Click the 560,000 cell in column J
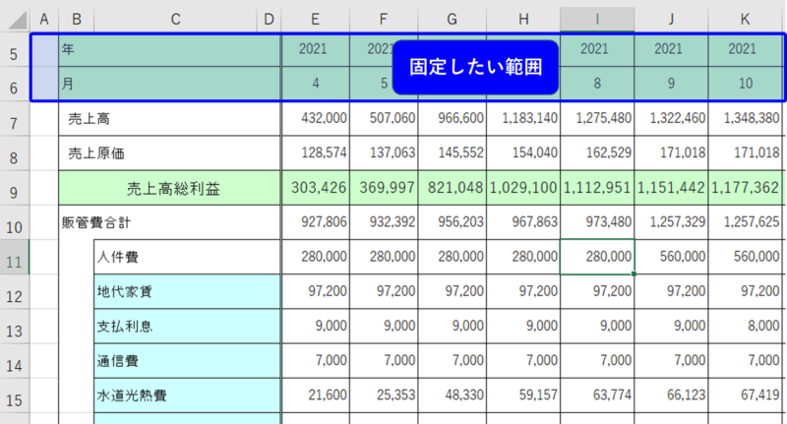Screen dimensions: 787x424 coord(671,258)
